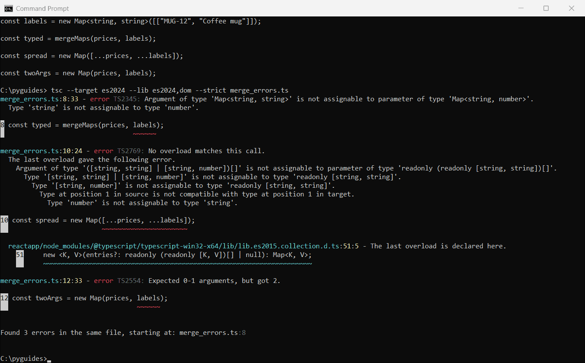Click the error code TS2345
585x363 pixels.
tap(127, 99)
